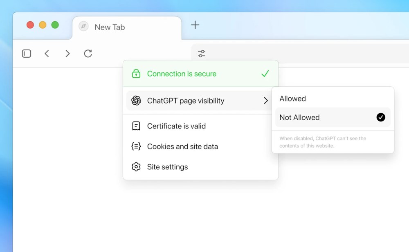Switch to the New Tab tab
Viewport: 409px width, 252px height.
click(110, 27)
